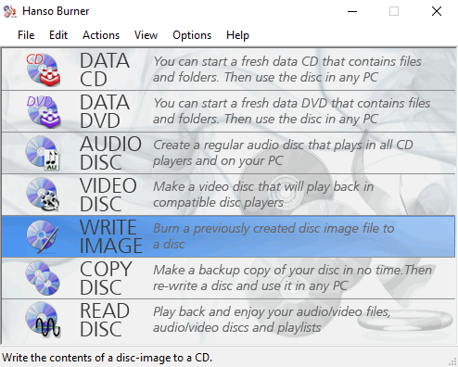The height and width of the screenshot is (367, 458).
Task: Click 'You can start a fresh data DVD' description
Action: click(292, 111)
